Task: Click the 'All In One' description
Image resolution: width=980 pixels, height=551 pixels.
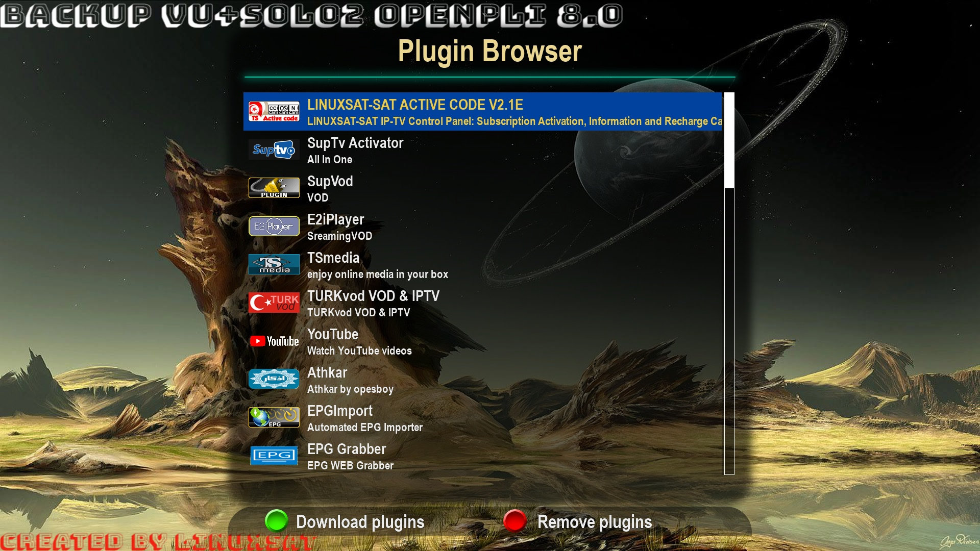Action: tap(330, 159)
